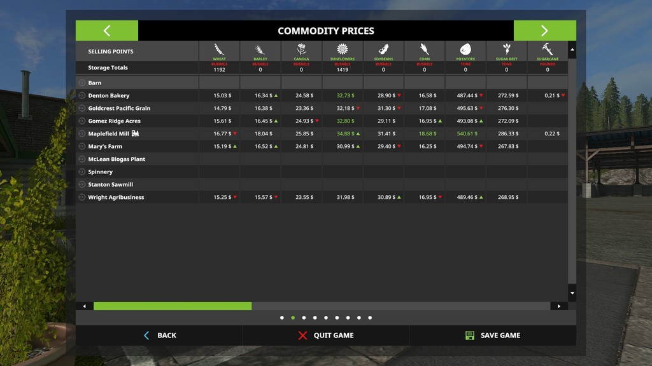Toggle the marker icon for Wright Agribusiness

[81, 197]
